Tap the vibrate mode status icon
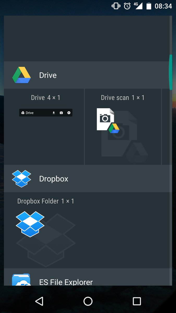This screenshot has height=313, width=176. point(116,6)
